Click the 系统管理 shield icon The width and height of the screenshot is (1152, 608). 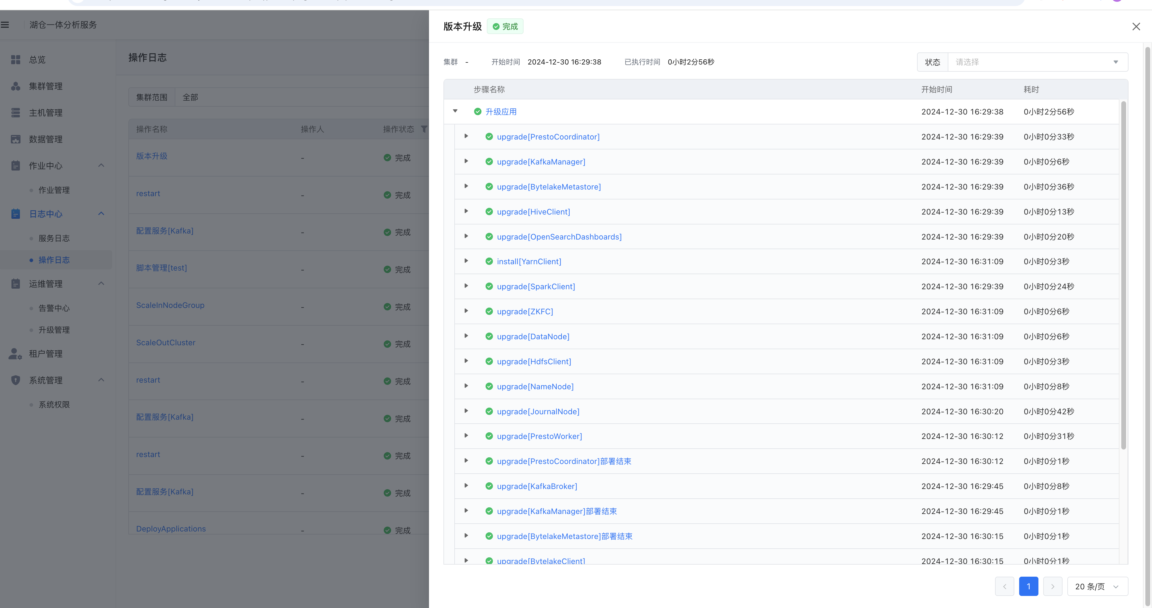click(x=16, y=380)
